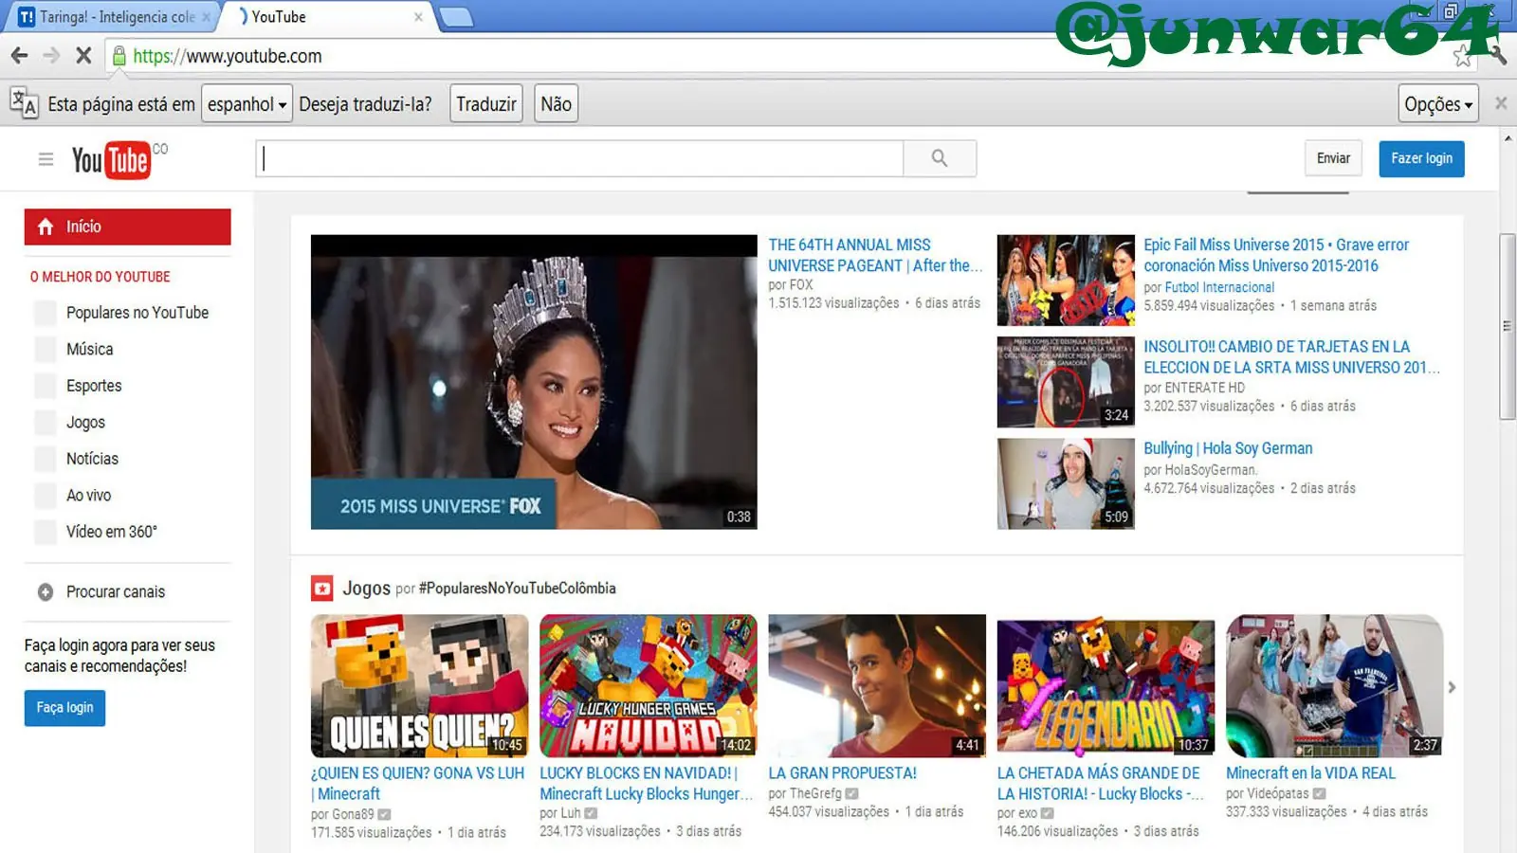Click the Fazer login button in the header
Screen dimensions: 1517x853
point(1421,158)
